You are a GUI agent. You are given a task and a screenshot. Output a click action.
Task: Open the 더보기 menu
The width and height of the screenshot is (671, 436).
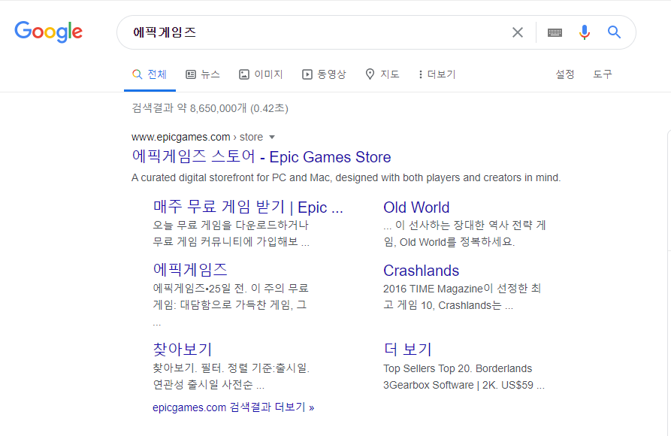pyautogui.click(x=437, y=74)
